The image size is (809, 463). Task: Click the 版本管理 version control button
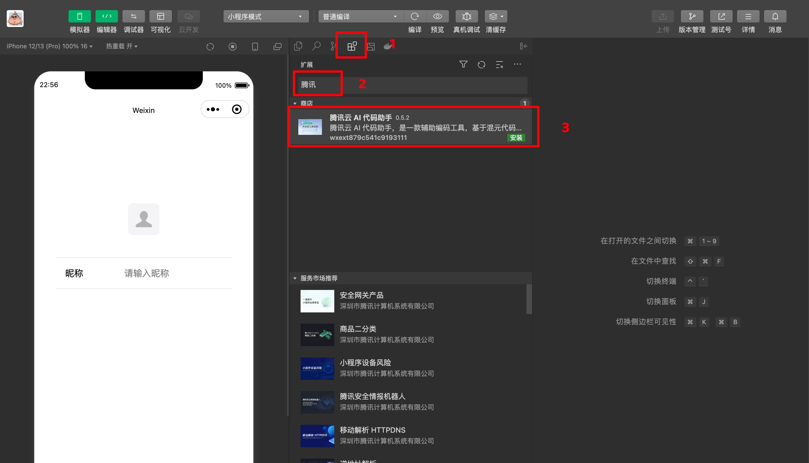692,17
